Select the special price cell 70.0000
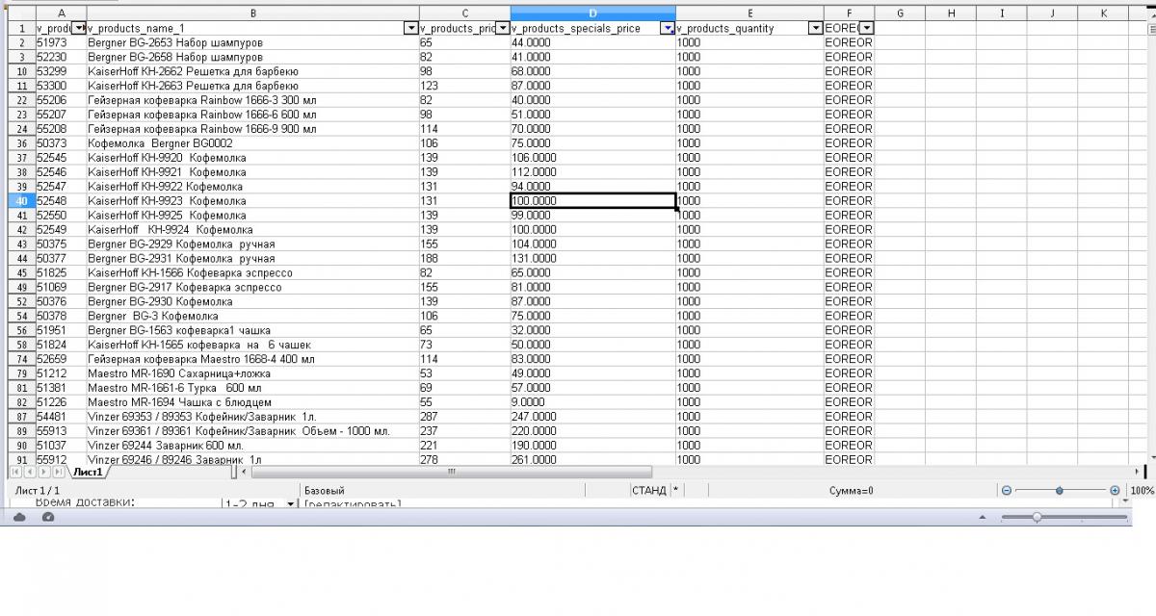The width and height of the screenshot is (1156, 616). [592, 129]
